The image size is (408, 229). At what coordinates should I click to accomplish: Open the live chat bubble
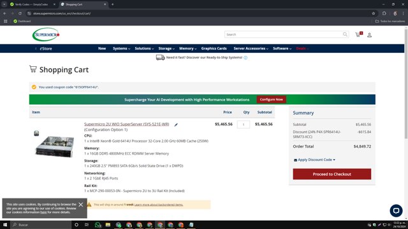[x=396, y=211]
